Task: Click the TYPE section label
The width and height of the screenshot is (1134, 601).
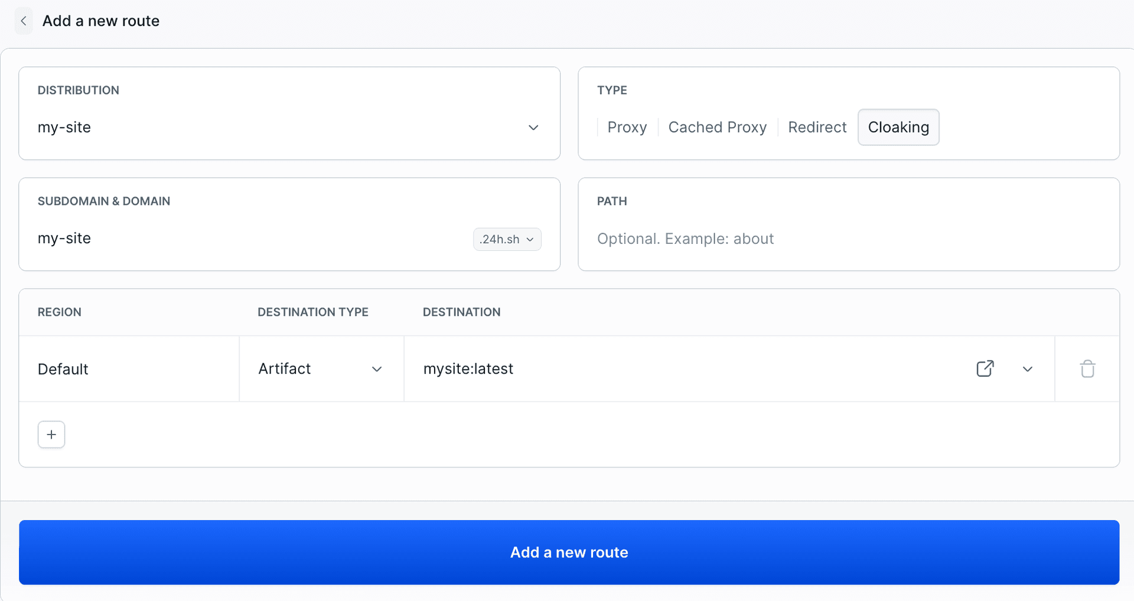Action: pyautogui.click(x=612, y=90)
